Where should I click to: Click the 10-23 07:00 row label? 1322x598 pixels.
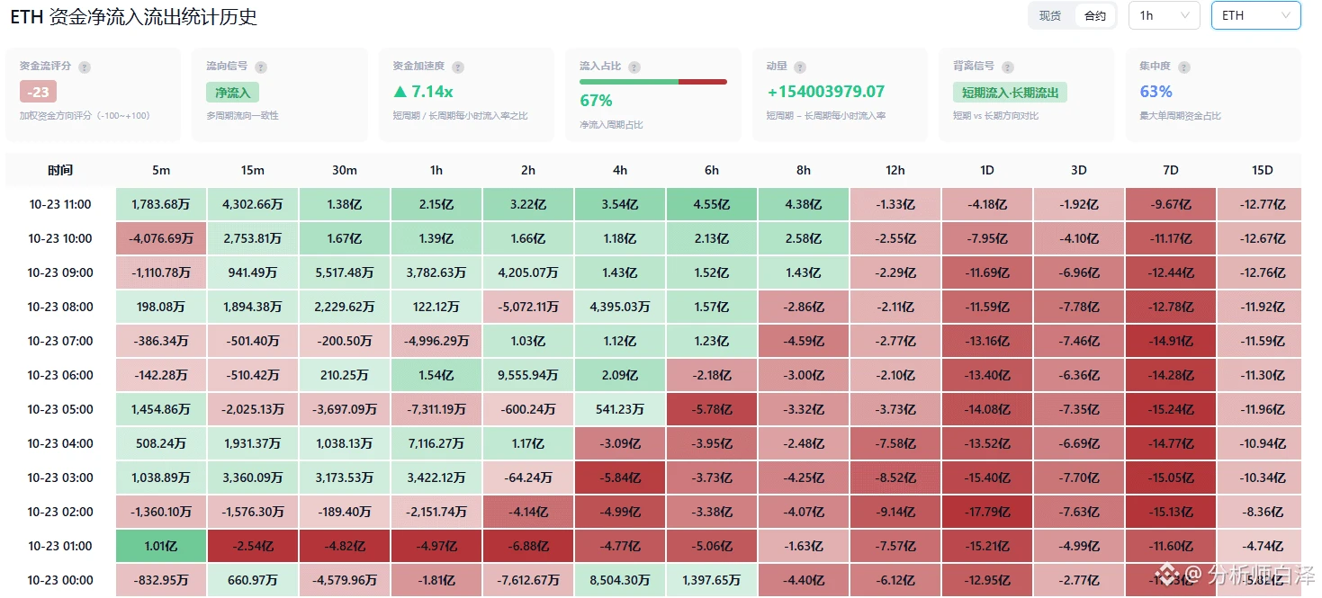(60, 341)
